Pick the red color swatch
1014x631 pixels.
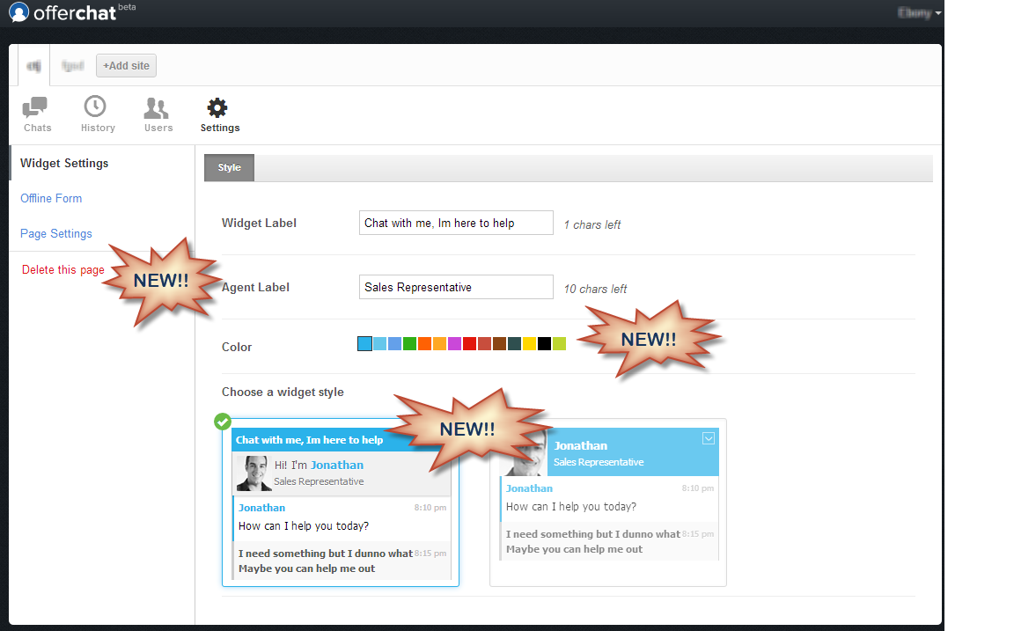tap(468, 343)
